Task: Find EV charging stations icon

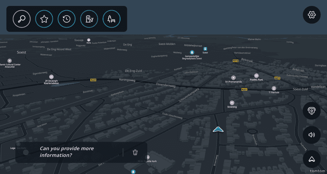Action: pyautogui.click(x=89, y=19)
